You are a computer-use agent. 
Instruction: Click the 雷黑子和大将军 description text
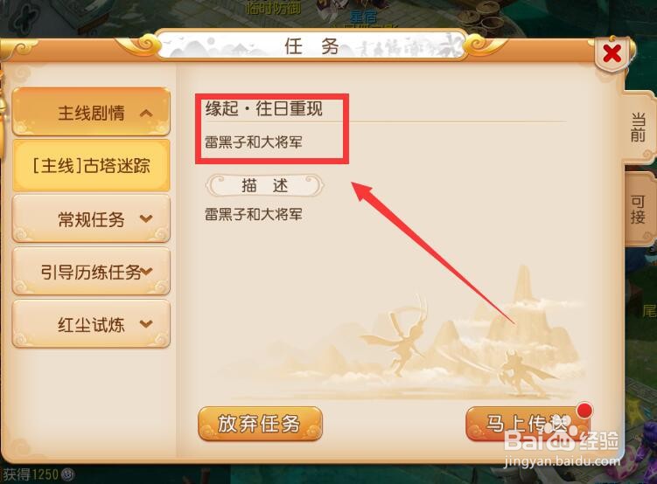[x=254, y=214]
